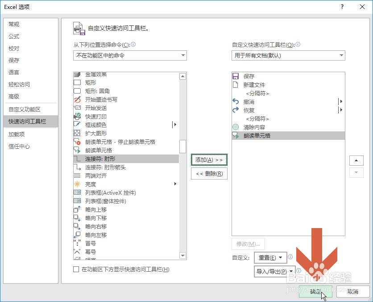
Task: Select the 框线颜色 pencil icon
Action: pyautogui.click(x=77, y=125)
